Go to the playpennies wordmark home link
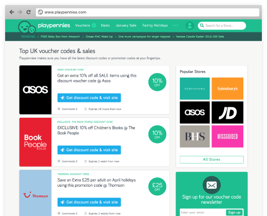 coord(54,26)
